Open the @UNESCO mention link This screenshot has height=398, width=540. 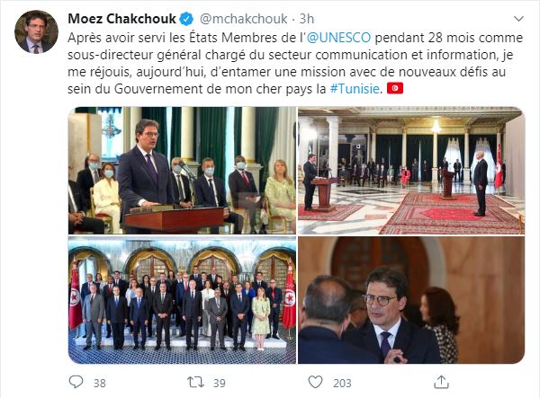pos(338,37)
